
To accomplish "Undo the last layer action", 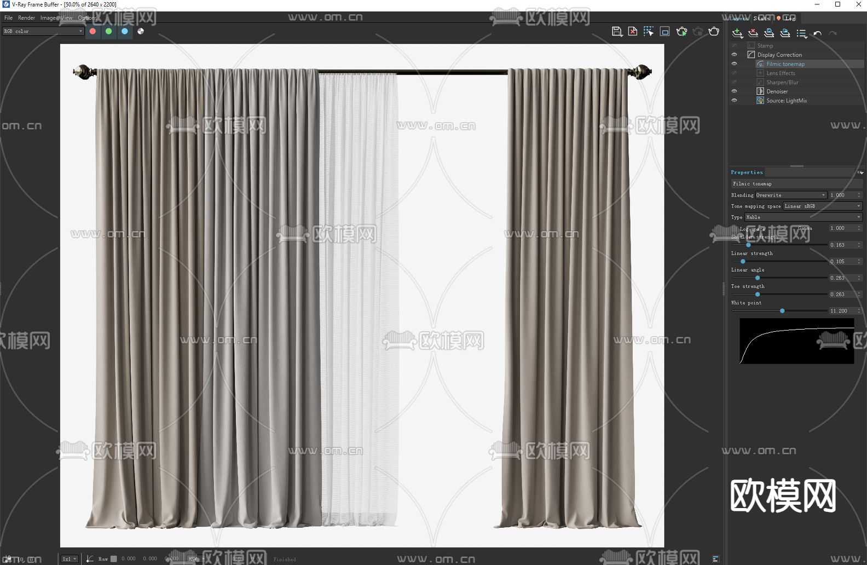I will pos(817,33).
